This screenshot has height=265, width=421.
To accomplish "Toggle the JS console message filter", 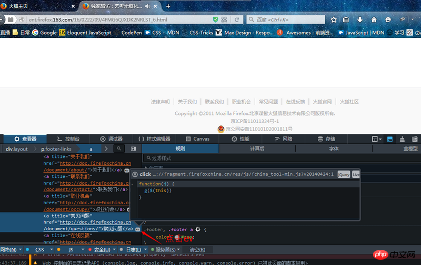I will [71, 250].
